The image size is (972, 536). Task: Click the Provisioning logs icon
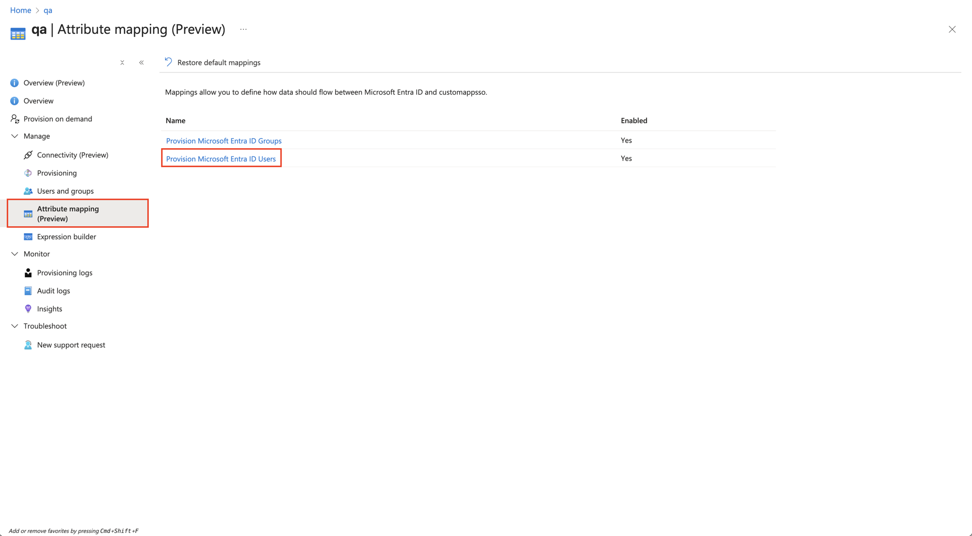28,273
